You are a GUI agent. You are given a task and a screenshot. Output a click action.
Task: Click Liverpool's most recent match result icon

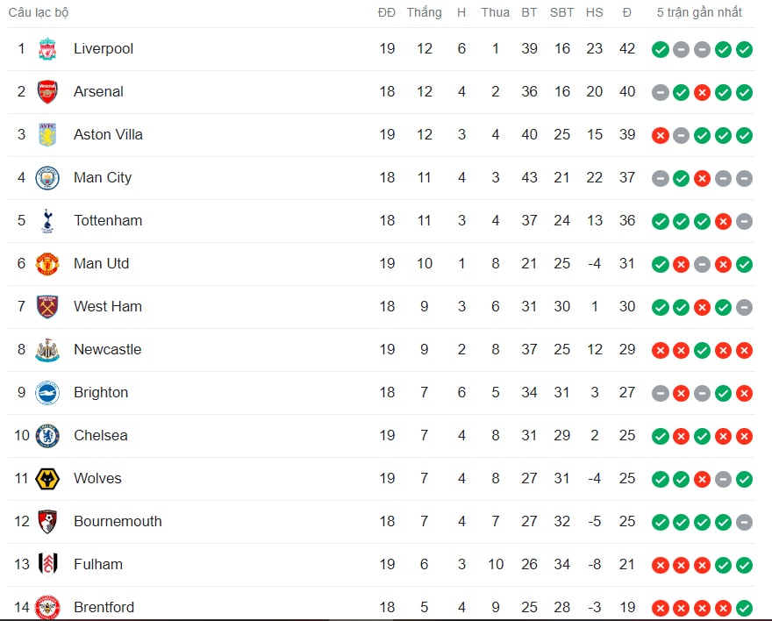pyautogui.click(x=744, y=50)
